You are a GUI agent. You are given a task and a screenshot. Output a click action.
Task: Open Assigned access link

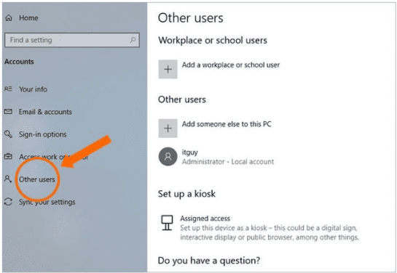coord(205,219)
